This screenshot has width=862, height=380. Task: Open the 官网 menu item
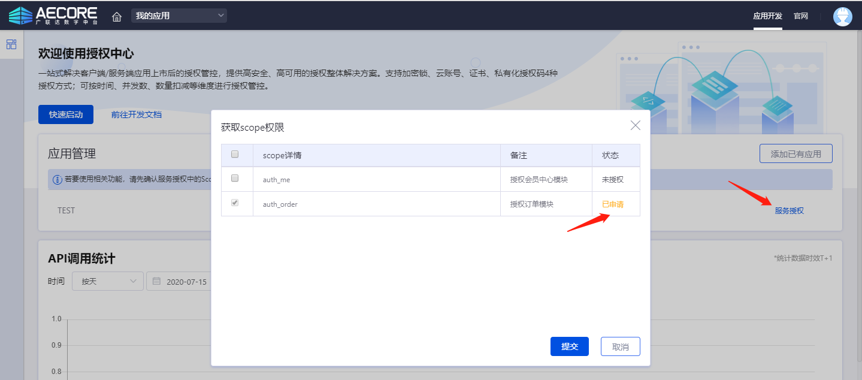[x=801, y=16]
